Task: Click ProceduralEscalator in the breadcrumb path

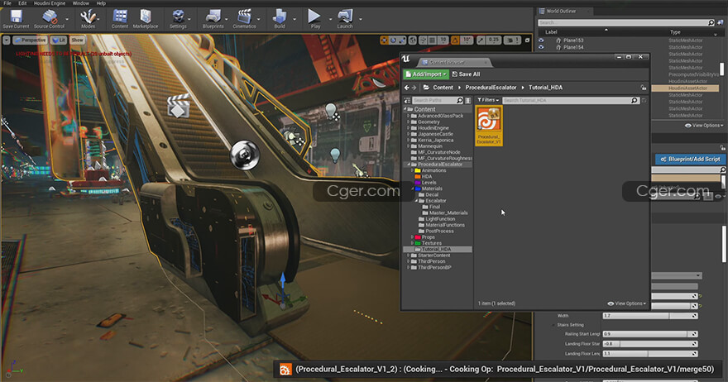Action: (x=491, y=88)
